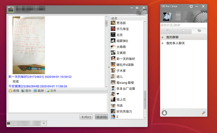Minimize the QQ for Linux window
Image resolution: width=217 pixels, height=133 pixels.
click(x=197, y=7)
